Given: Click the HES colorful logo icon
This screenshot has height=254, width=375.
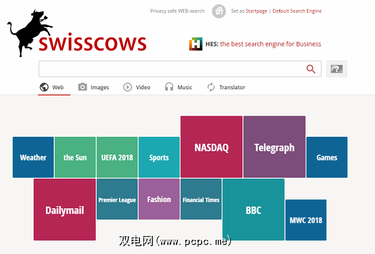Looking at the screenshot, I should (196, 44).
